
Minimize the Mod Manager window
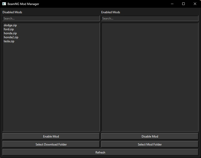(172, 4)
